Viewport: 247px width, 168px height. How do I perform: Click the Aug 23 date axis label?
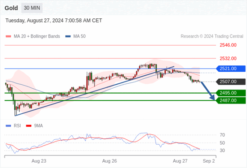tap(39, 161)
